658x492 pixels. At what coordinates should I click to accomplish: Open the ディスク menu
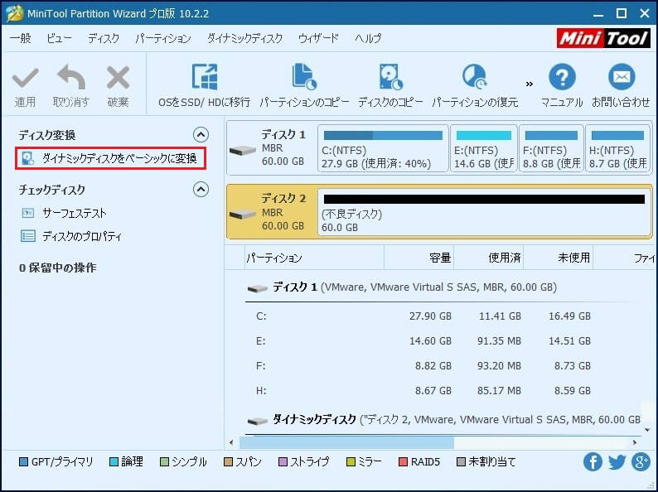(x=104, y=38)
